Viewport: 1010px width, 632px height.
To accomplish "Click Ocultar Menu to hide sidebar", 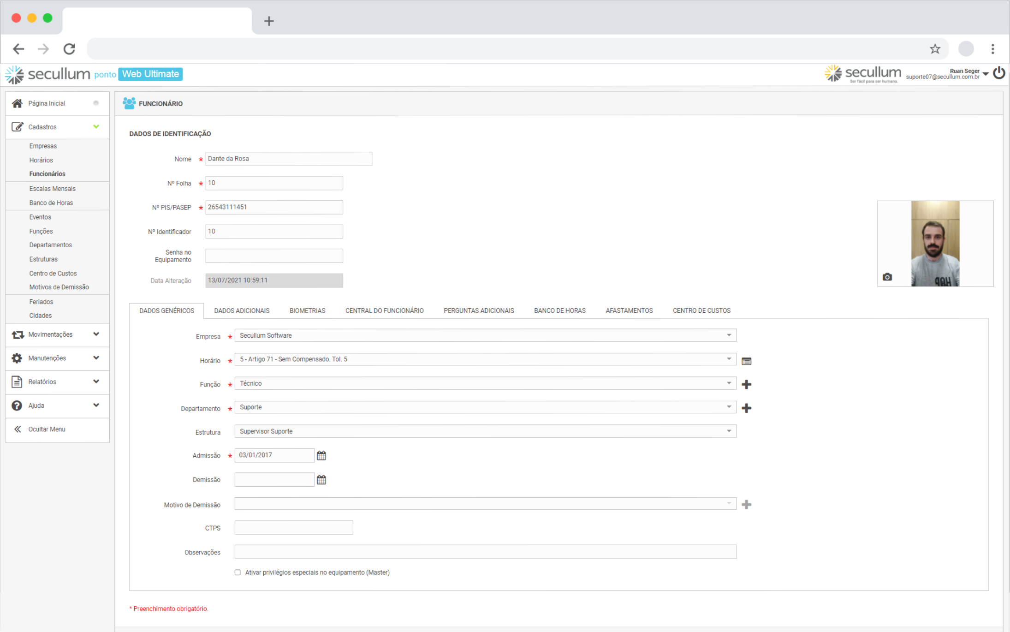I will tap(46, 429).
